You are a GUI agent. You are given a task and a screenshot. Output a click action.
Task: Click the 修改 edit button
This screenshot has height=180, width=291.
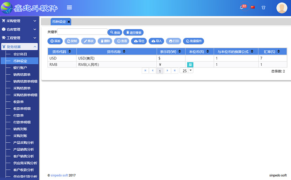pos(88,41)
